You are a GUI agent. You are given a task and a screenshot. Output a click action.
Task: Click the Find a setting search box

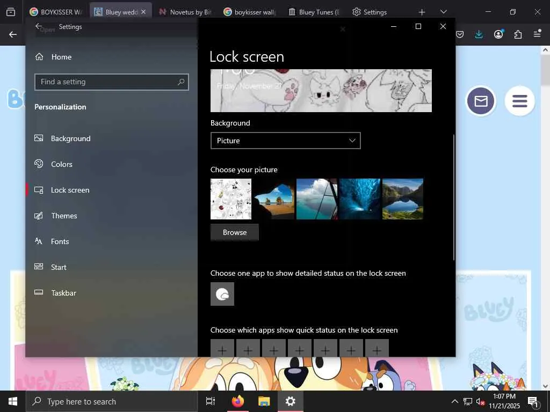[x=112, y=82]
